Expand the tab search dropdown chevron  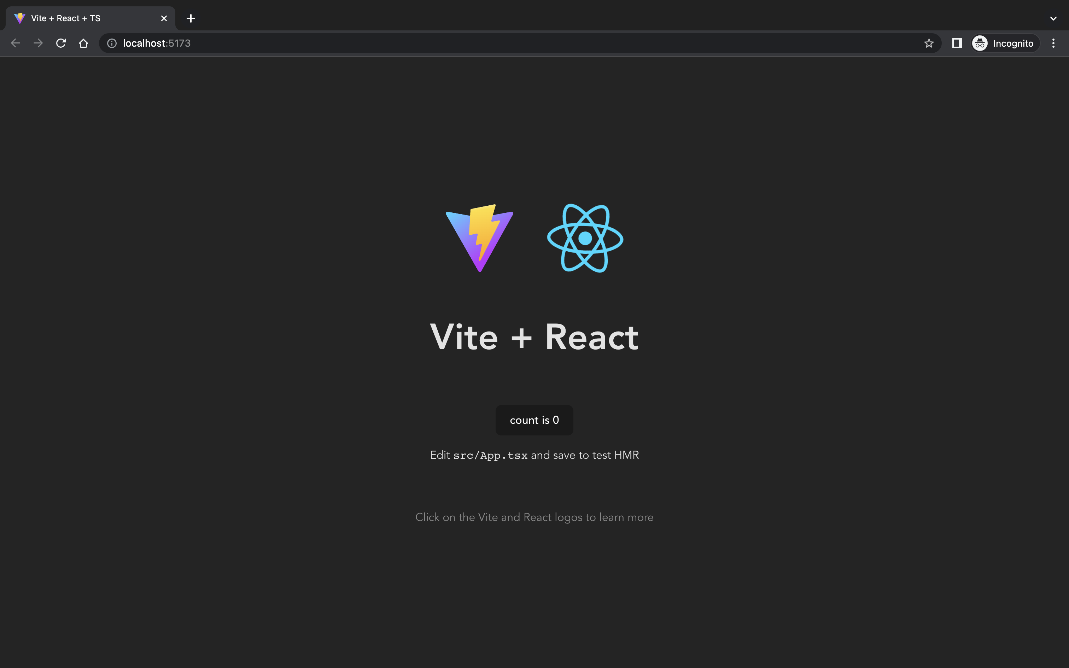(x=1053, y=18)
